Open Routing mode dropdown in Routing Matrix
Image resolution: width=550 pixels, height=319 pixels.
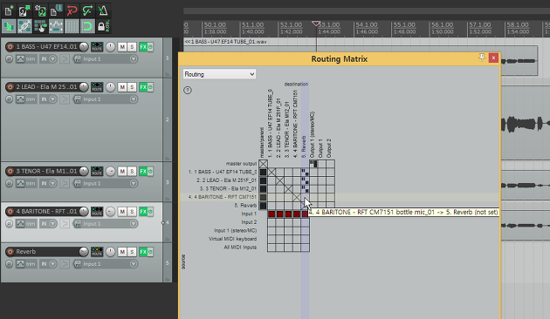219,74
